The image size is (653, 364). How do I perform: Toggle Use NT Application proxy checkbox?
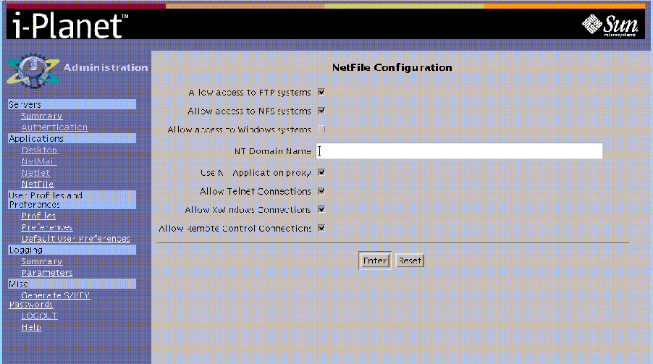pyautogui.click(x=321, y=172)
